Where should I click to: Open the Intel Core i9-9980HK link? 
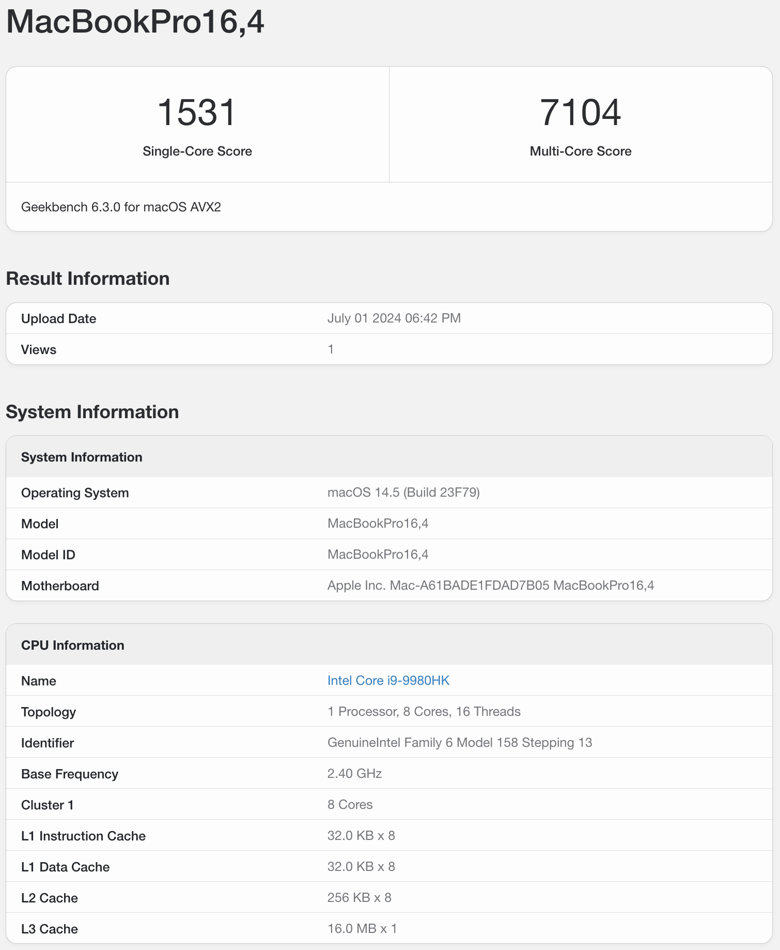(388, 680)
